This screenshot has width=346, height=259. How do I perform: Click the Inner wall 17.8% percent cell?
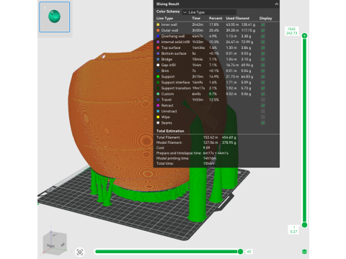pos(214,24)
